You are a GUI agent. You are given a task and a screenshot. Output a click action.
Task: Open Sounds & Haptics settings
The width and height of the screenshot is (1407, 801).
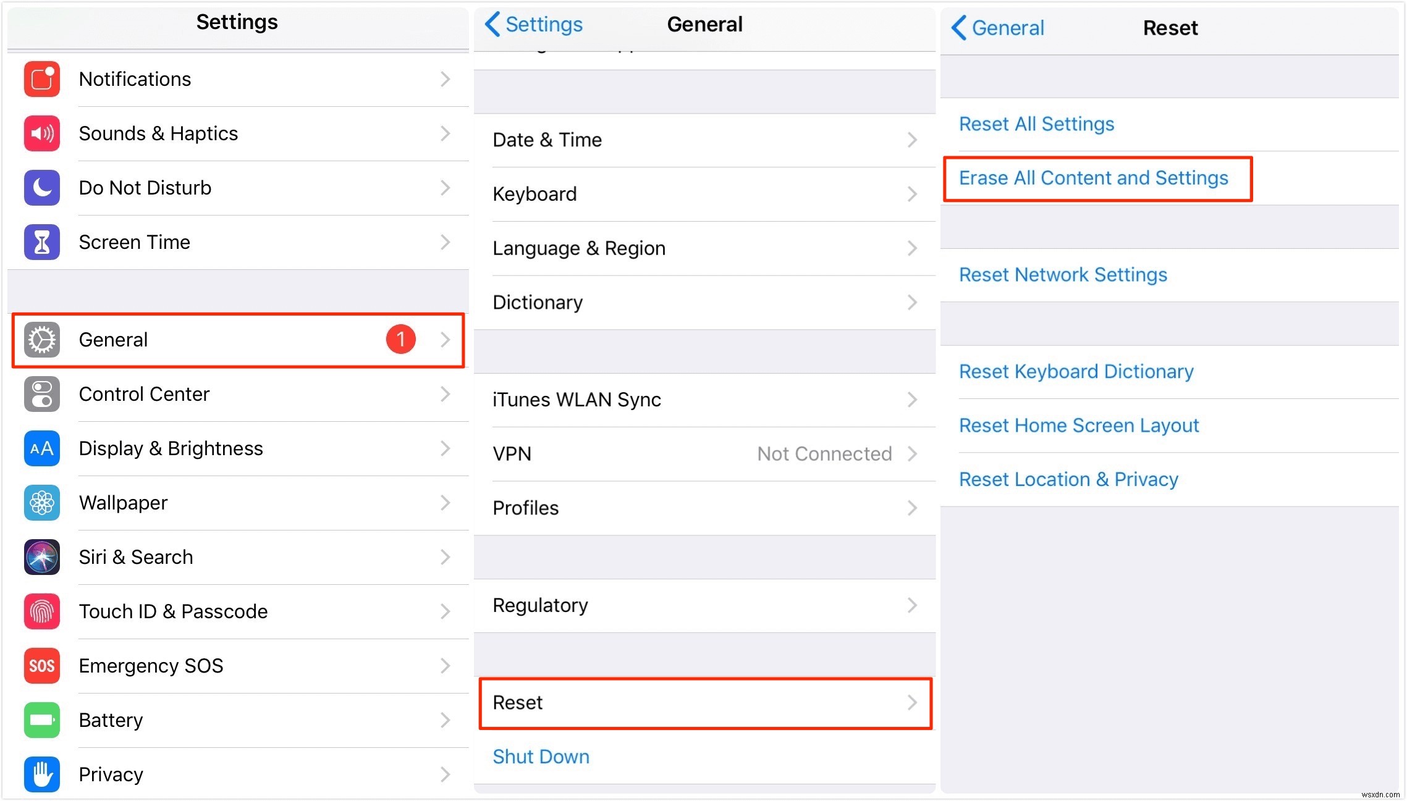click(x=237, y=133)
